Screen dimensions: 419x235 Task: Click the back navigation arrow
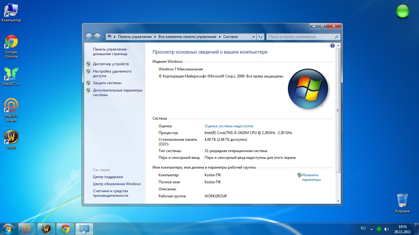pyautogui.click(x=89, y=37)
